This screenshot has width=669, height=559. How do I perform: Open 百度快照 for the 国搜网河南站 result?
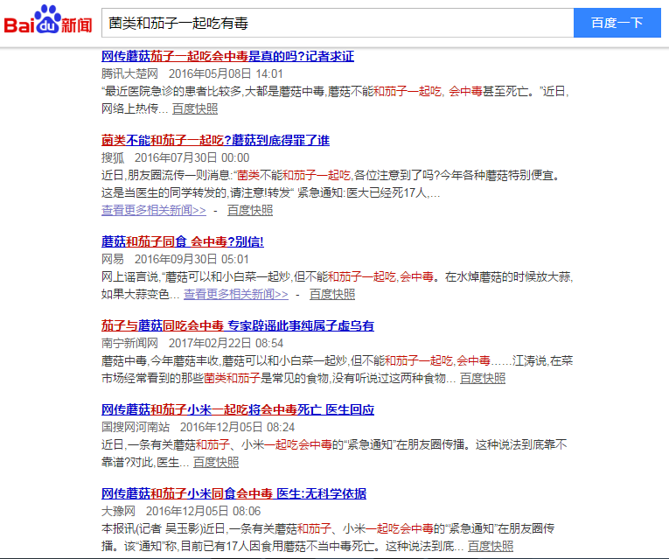tap(216, 462)
